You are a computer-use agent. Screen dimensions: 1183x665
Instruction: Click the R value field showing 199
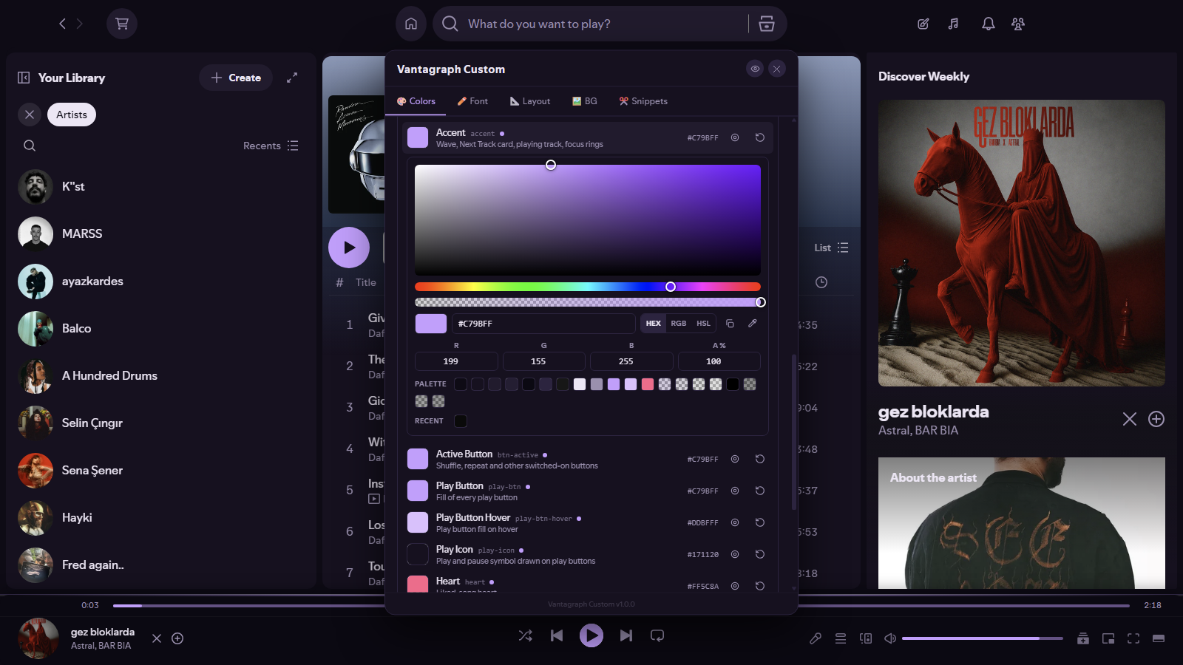tap(456, 361)
